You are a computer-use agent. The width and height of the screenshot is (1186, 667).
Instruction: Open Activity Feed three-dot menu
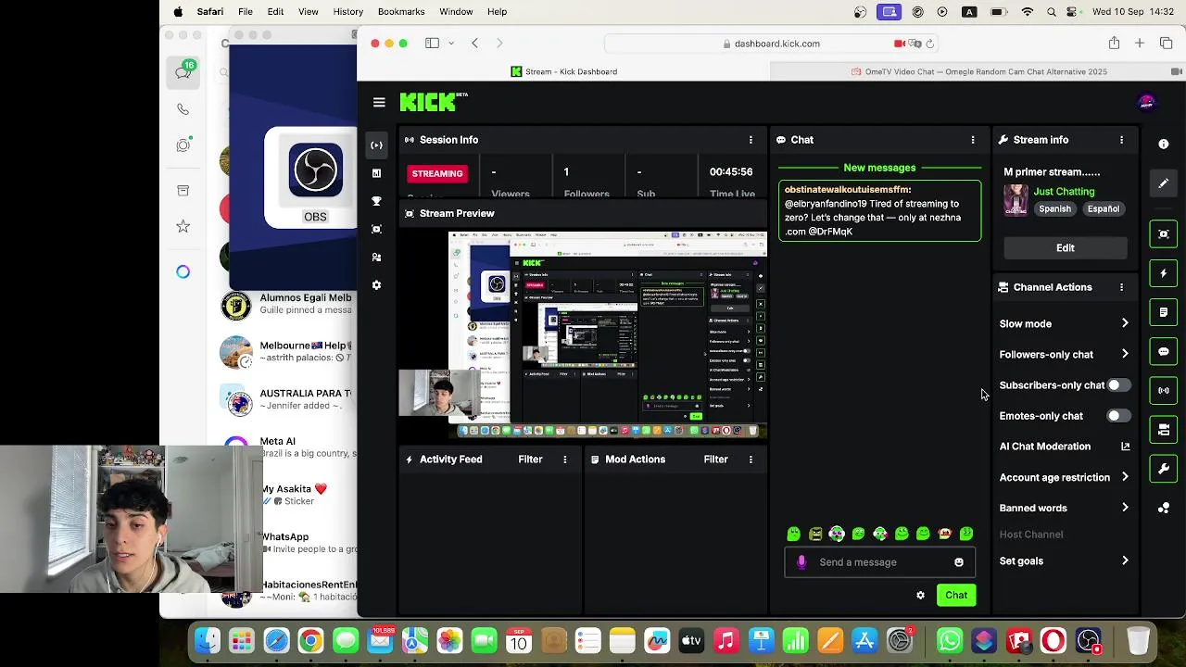point(564,459)
